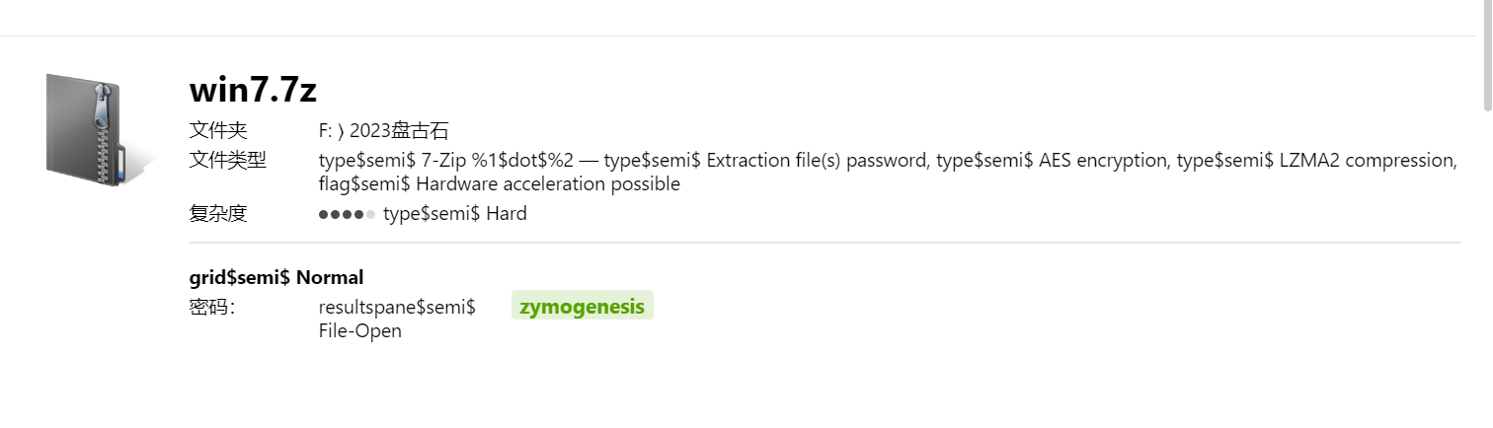The image size is (1493, 428).
Task: Click the grid Normal section heading
Action: click(x=276, y=277)
